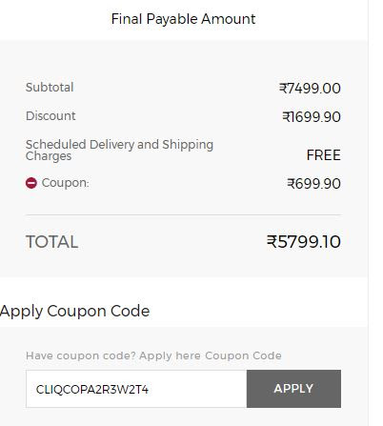
Task: Click the TOTAL label
Action: [x=51, y=242]
